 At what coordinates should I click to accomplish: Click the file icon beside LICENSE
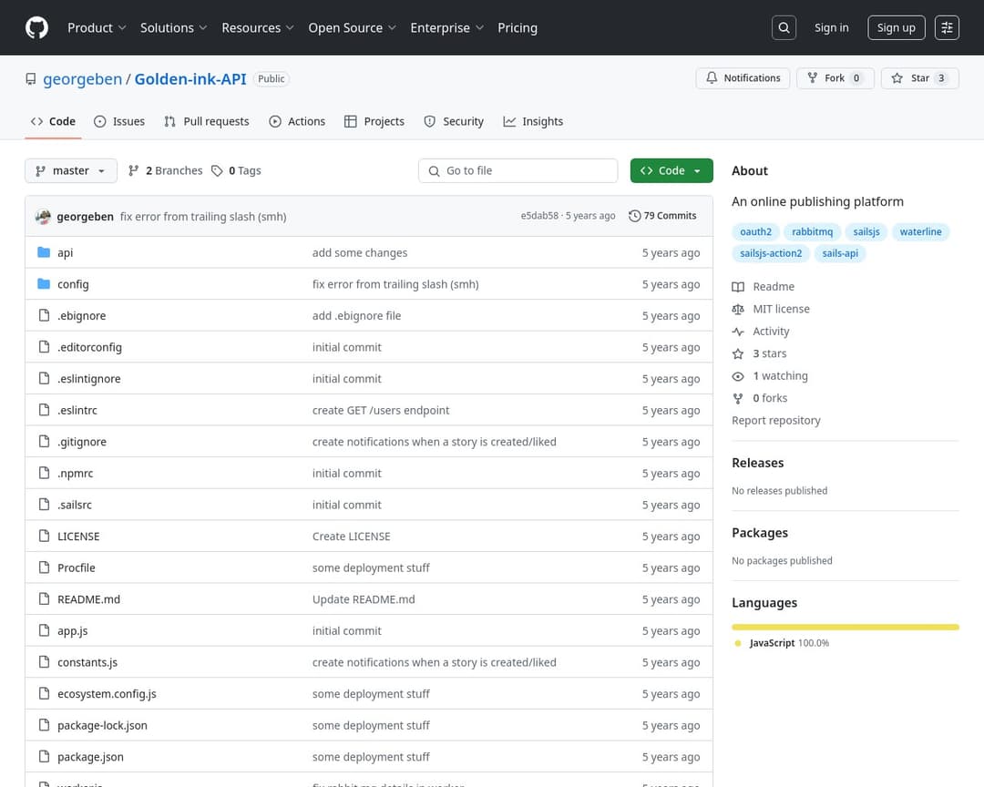(44, 536)
